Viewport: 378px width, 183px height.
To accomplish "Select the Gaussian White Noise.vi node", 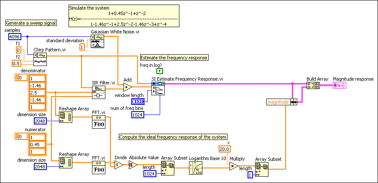I will (97, 43).
